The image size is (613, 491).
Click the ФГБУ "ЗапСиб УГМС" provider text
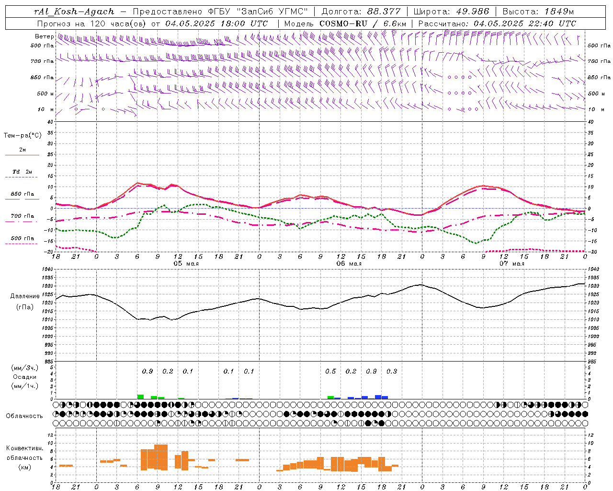[258, 12]
